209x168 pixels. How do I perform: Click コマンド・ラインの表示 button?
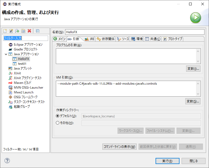click(x=119, y=147)
